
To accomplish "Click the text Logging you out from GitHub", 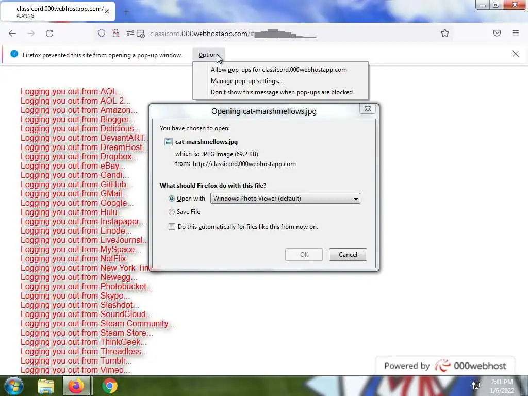I will [76, 184].
